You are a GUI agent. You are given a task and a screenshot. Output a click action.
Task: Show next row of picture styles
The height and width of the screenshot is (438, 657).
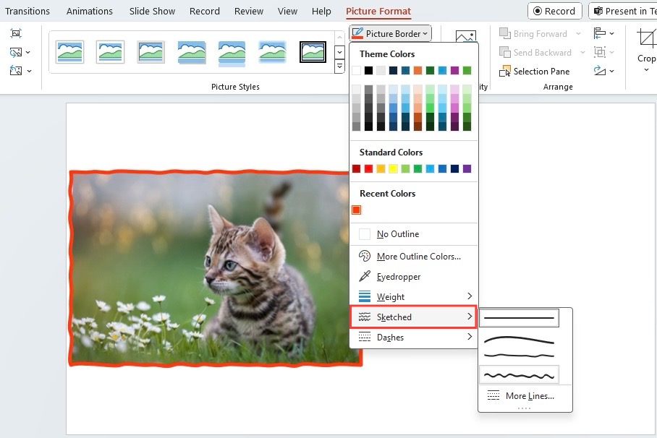(x=339, y=52)
